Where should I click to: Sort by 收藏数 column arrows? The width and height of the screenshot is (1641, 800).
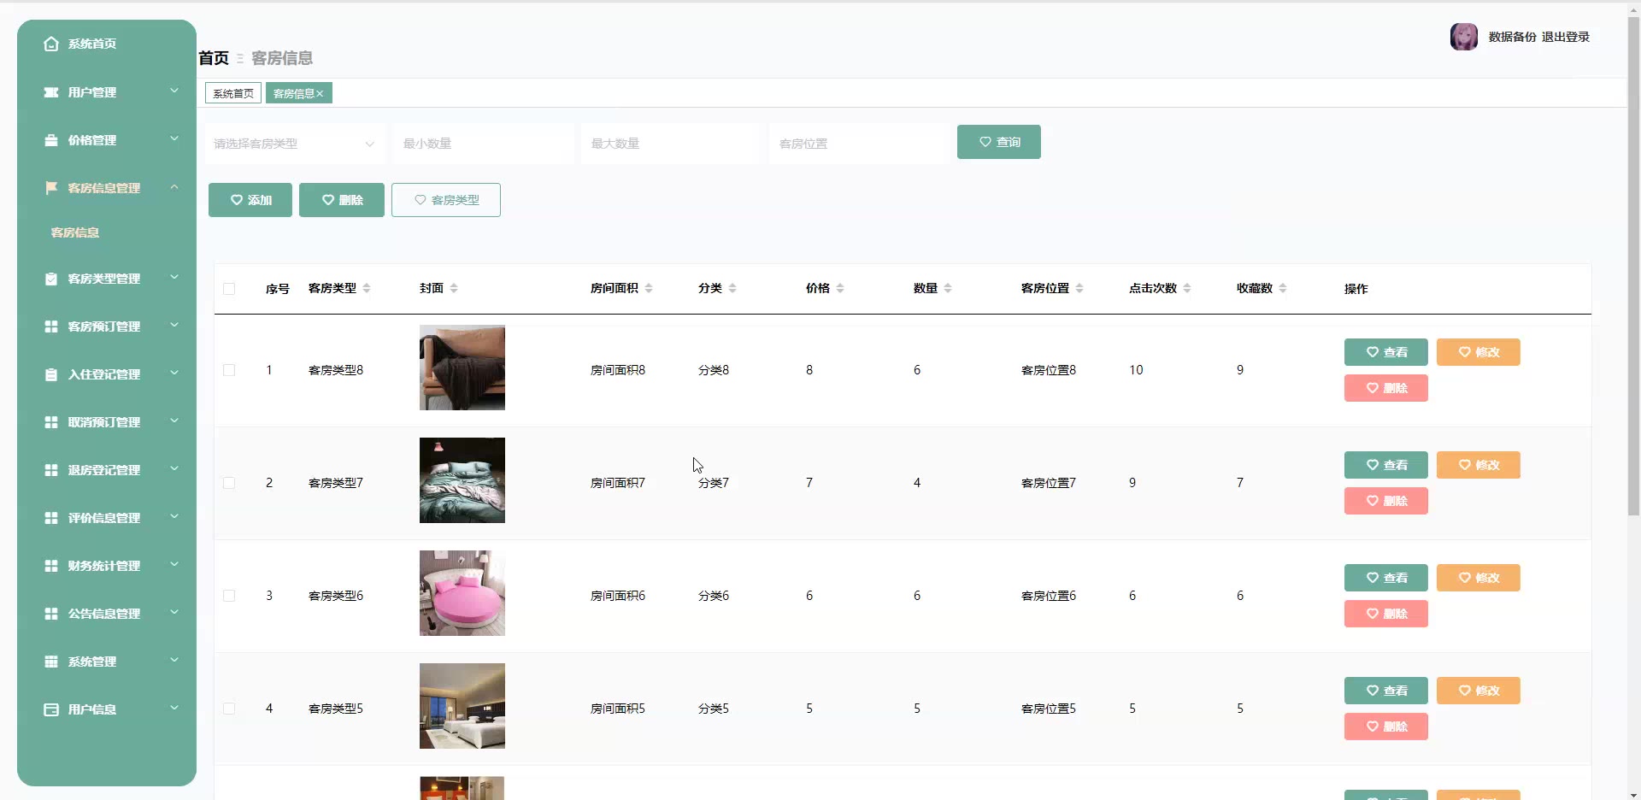click(1283, 288)
